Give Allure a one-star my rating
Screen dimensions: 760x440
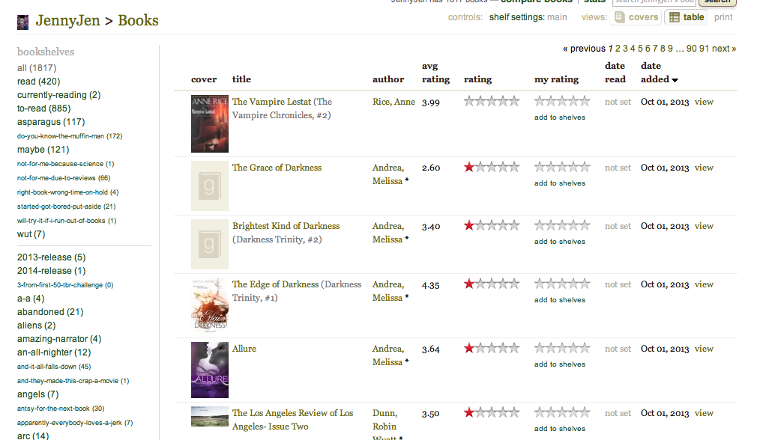540,348
